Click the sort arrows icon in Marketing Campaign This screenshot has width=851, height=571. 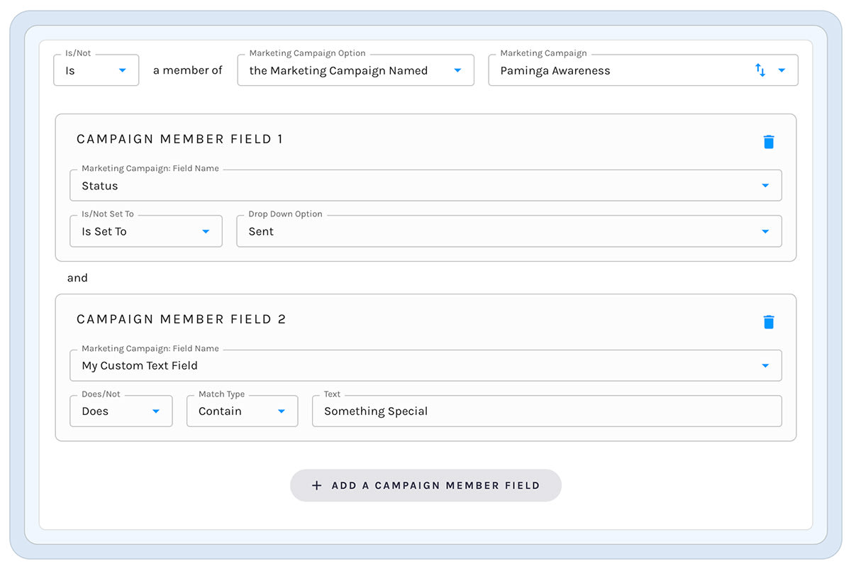pyautogui.click(x=760, y=70)
